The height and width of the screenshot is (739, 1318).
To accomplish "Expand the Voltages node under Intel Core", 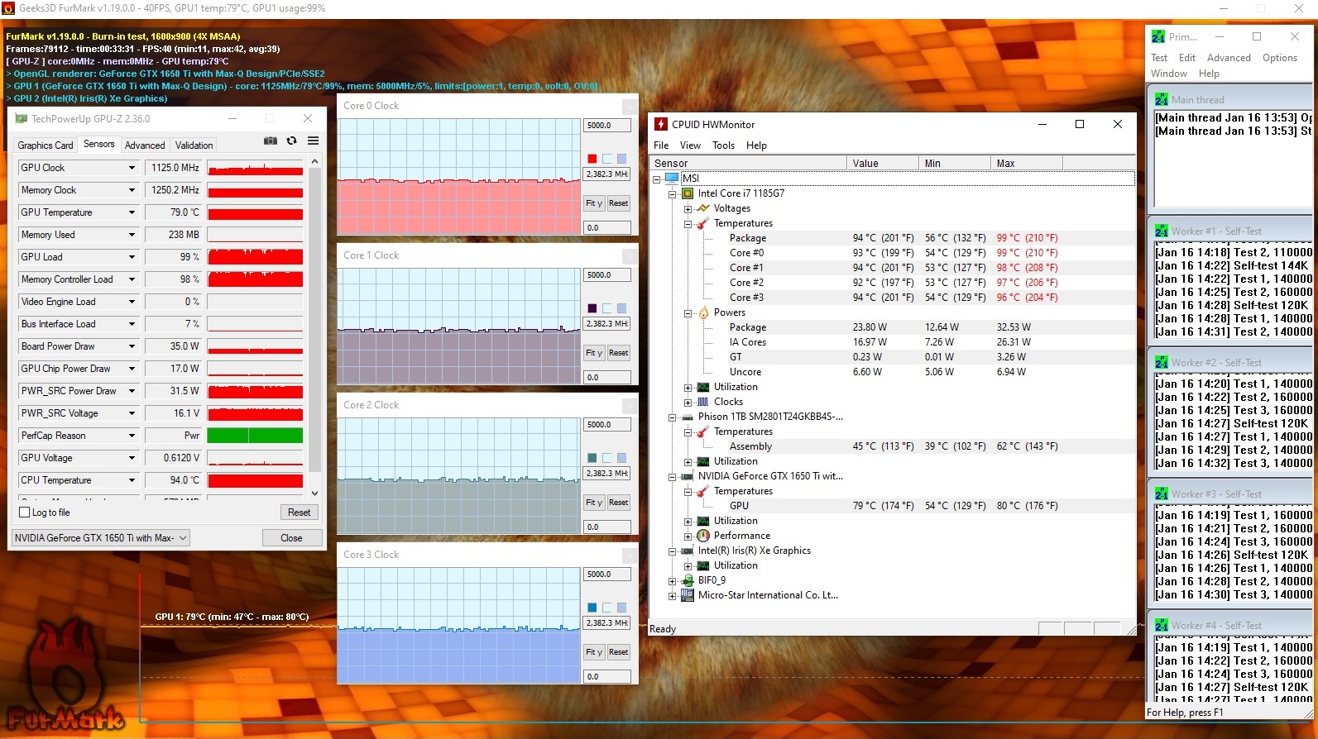I will click(x=688, y=209).
